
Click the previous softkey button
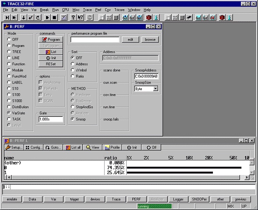[x=241, y=199]
